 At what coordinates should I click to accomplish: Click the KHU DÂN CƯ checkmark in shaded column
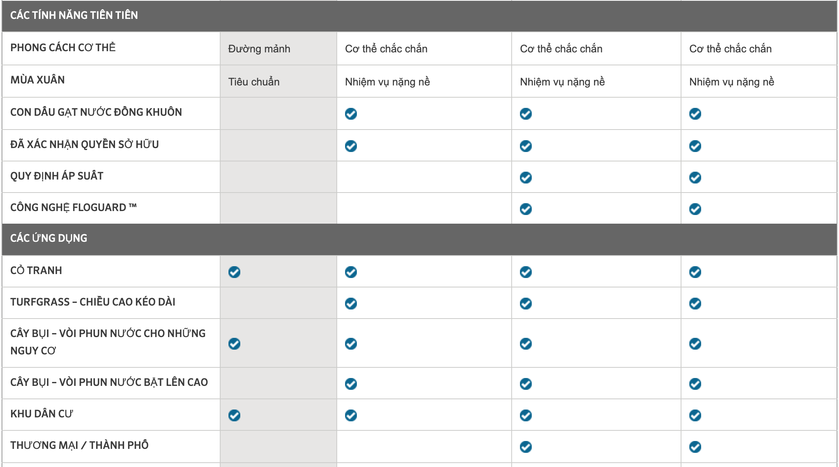click(x=234, y=415)
